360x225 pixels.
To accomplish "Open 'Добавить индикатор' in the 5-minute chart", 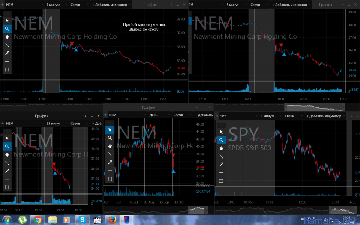I will 291,4.
